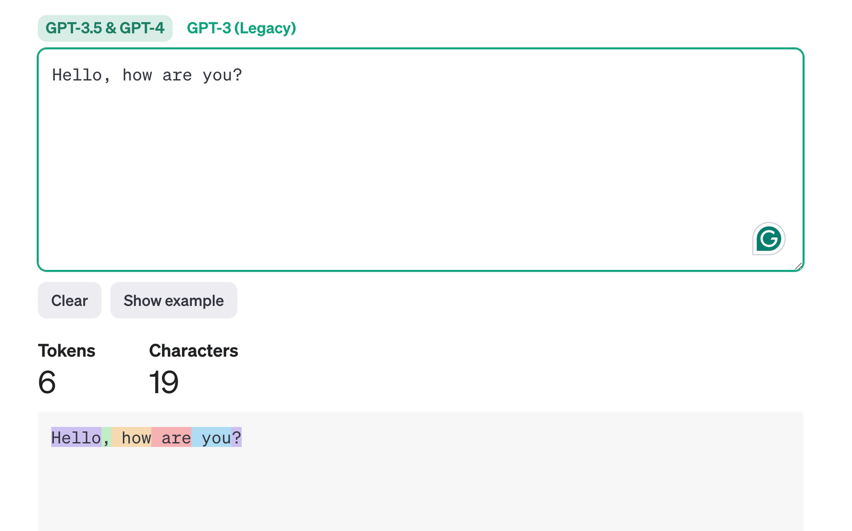Screen dimensions: 852x531
Task: Switch to the GPT-3 (Legacy) tab
Action: pyautogui.click(x=241, y=28)
